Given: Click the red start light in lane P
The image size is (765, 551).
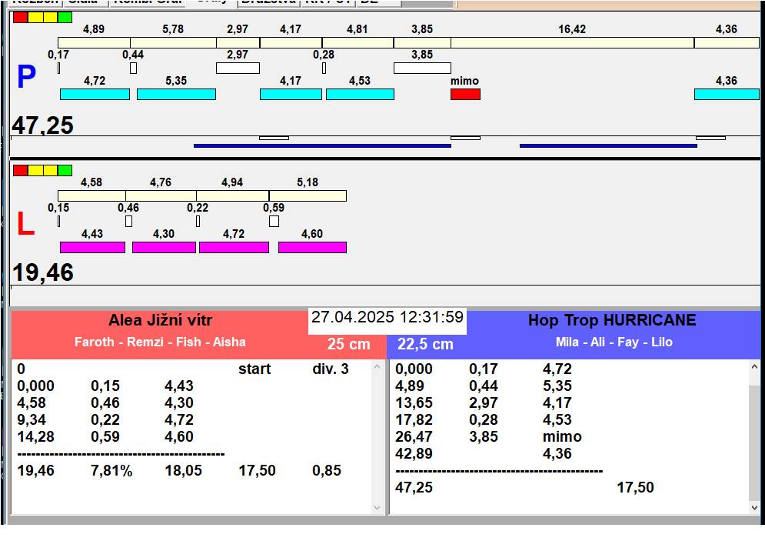Looking at the screenshot, I should pyautogui.click(x=20, y=17).
